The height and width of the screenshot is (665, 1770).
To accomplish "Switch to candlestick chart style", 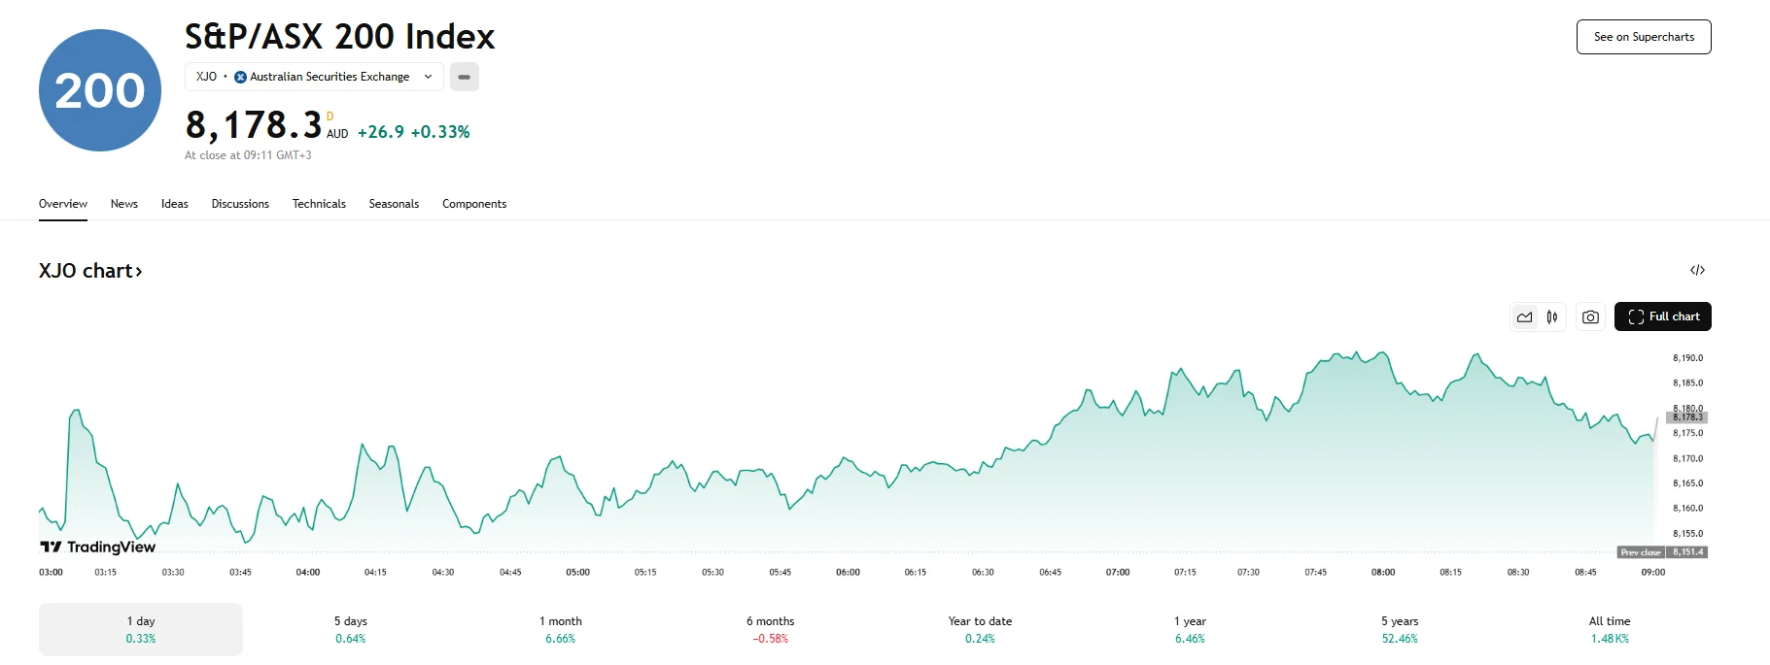I will tap(1552, 316).
